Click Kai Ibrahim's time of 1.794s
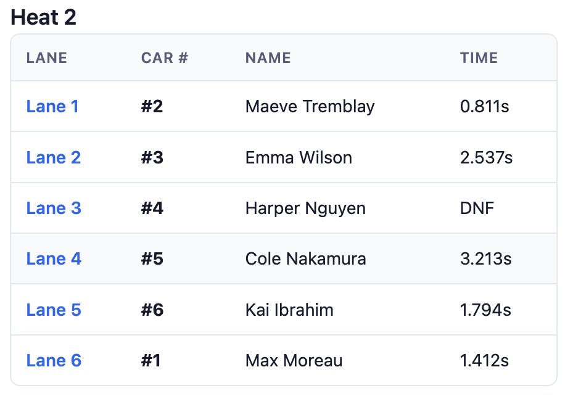The image size is (565, 396). 486,310
